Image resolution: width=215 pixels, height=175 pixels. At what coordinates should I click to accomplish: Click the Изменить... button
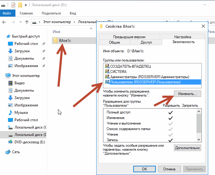tap(187, 93)
